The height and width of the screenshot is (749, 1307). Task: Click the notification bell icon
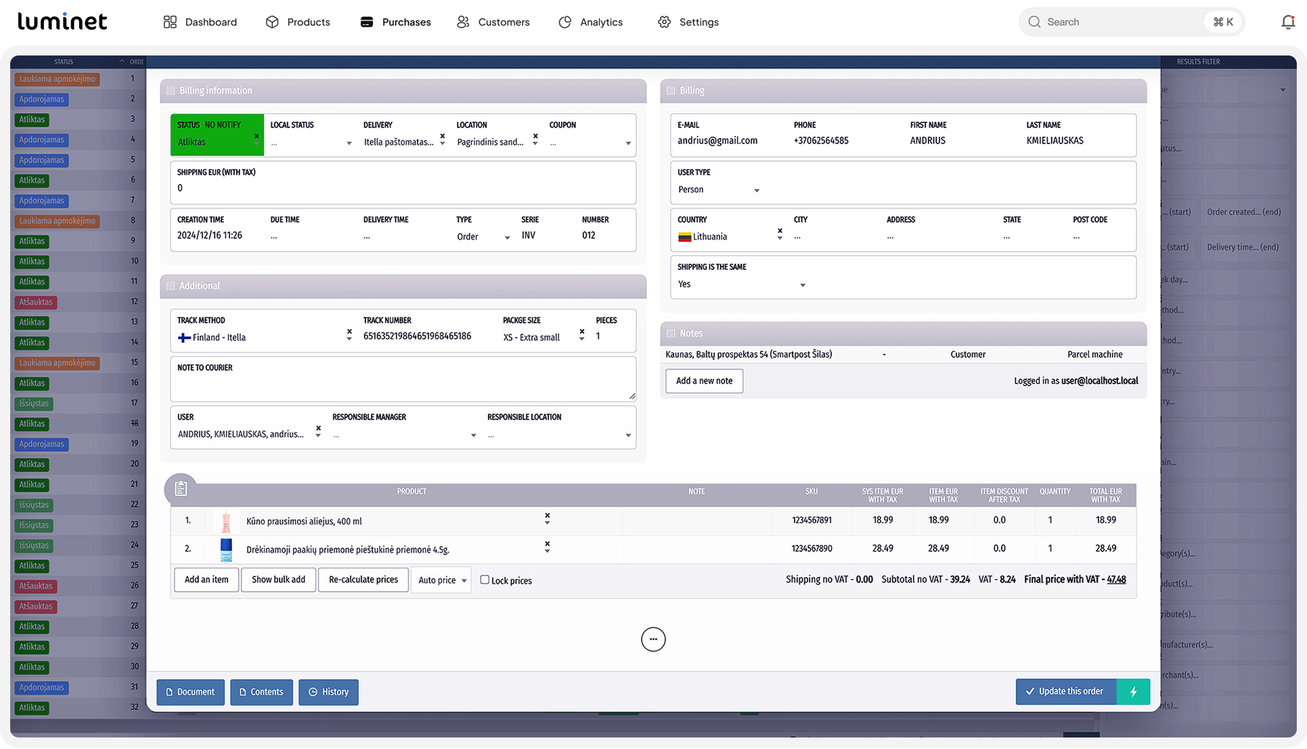coord(1287,22)
